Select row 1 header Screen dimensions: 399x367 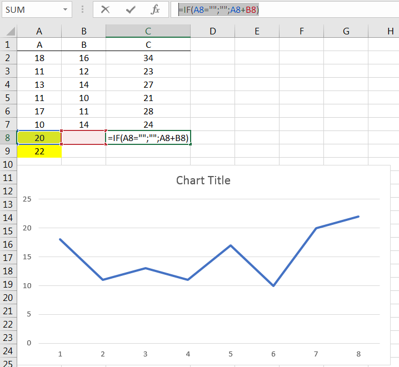tap(8, 44)
